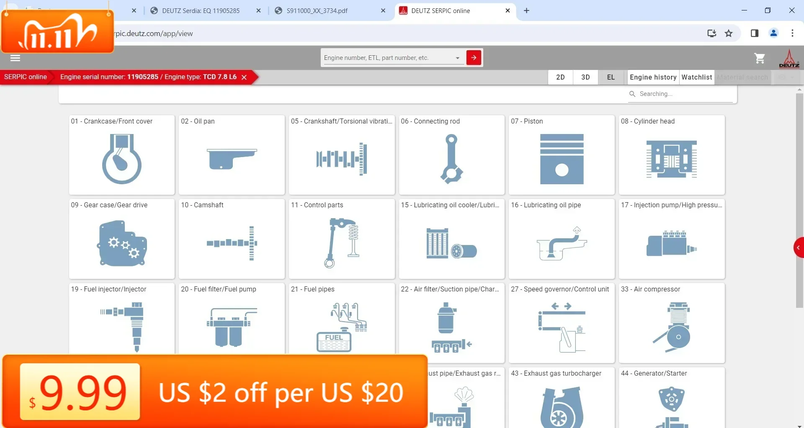Open the shopping cart
804x428 pixels.
pos(760,58)
